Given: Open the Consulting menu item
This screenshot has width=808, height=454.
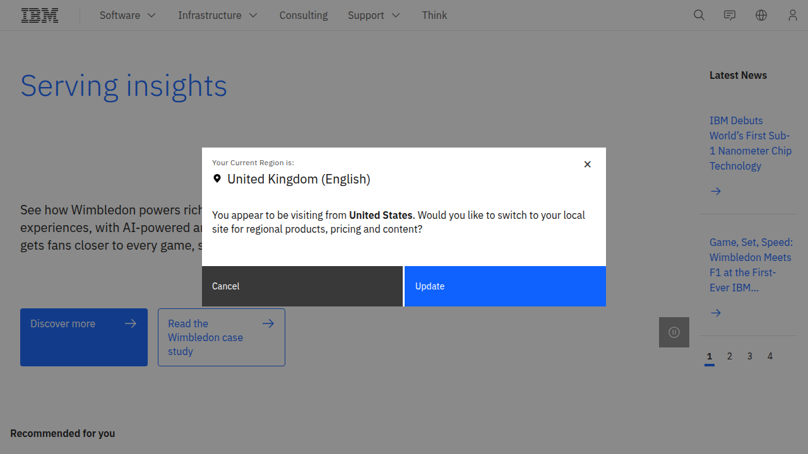Looking at the screenshot, I should pos(304,15).
